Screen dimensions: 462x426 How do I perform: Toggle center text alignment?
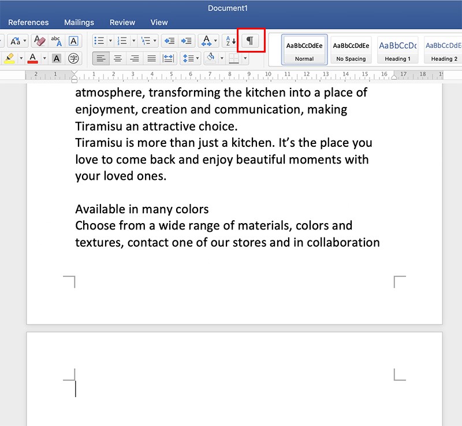[118, 58]
